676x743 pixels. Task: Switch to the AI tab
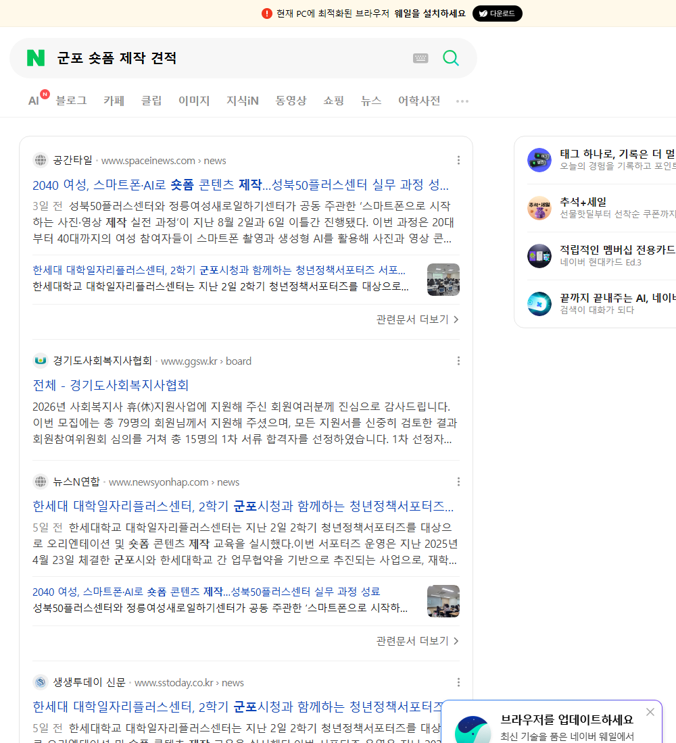point(34,101)
